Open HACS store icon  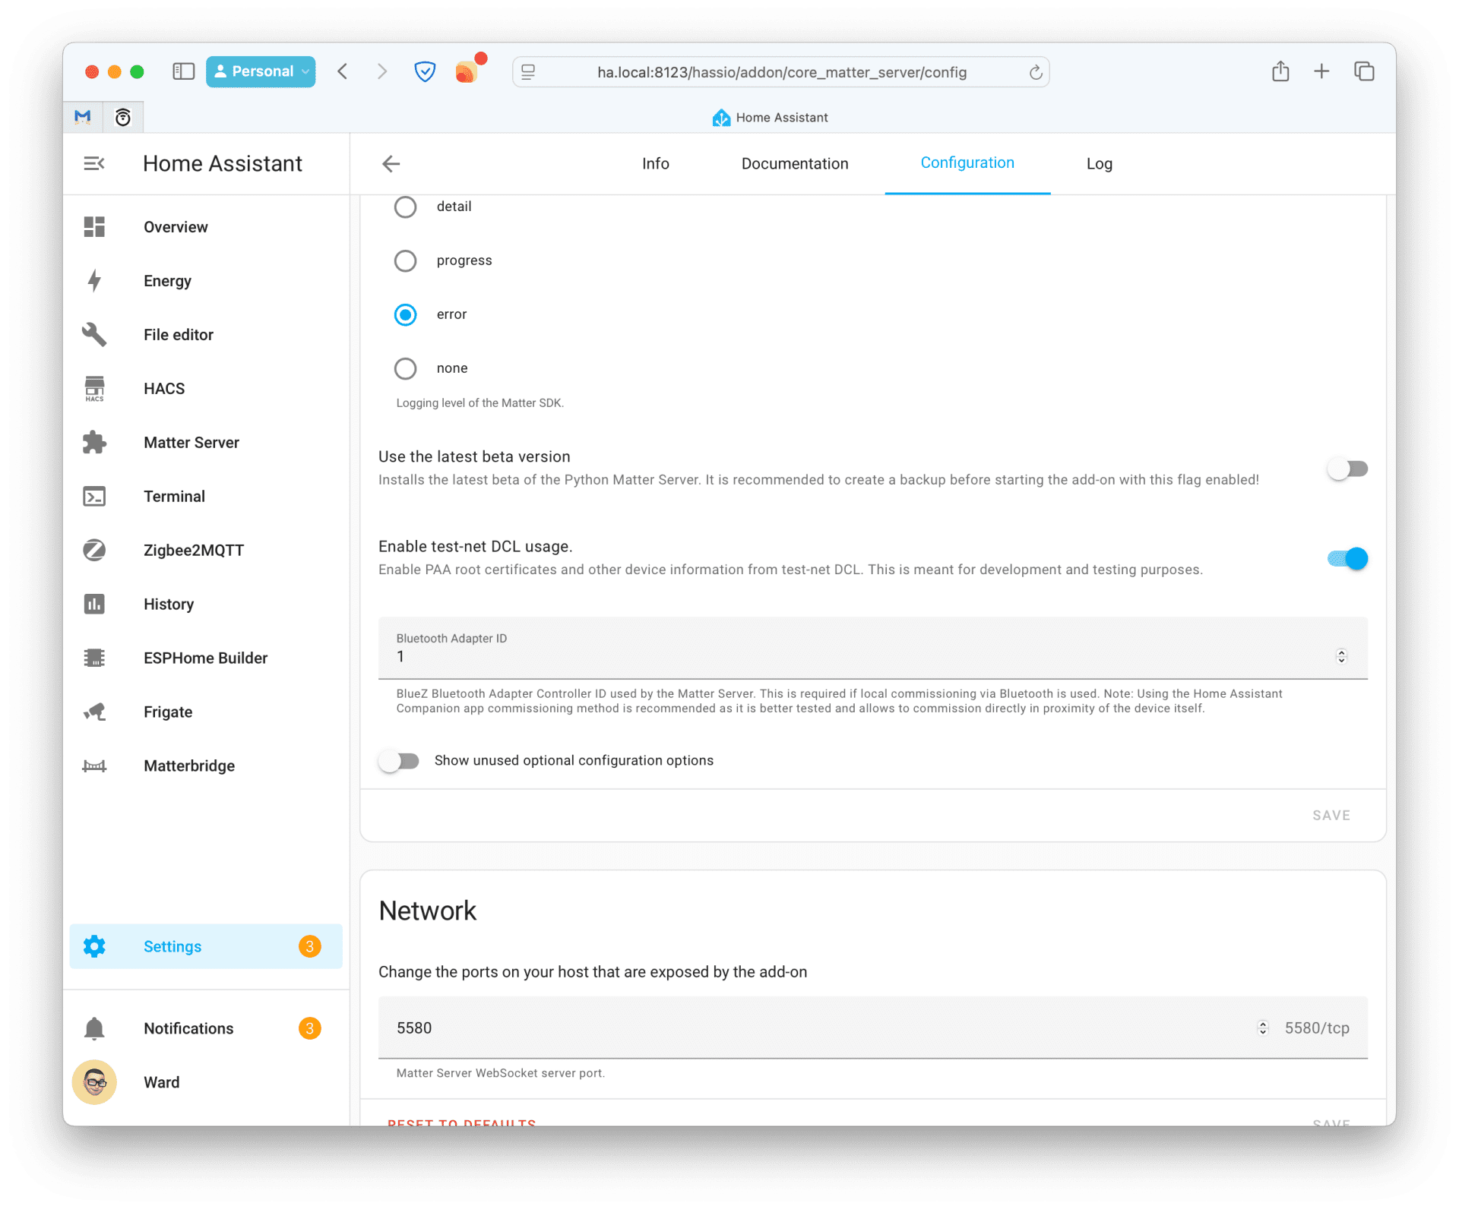(x=94, y=388)
